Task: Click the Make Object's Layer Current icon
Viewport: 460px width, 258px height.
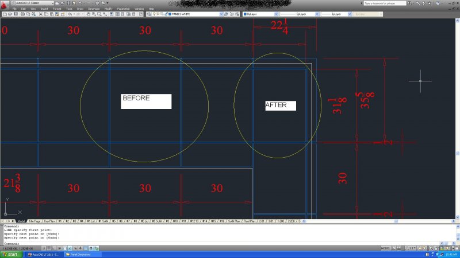Action: (x=226, y=14)
